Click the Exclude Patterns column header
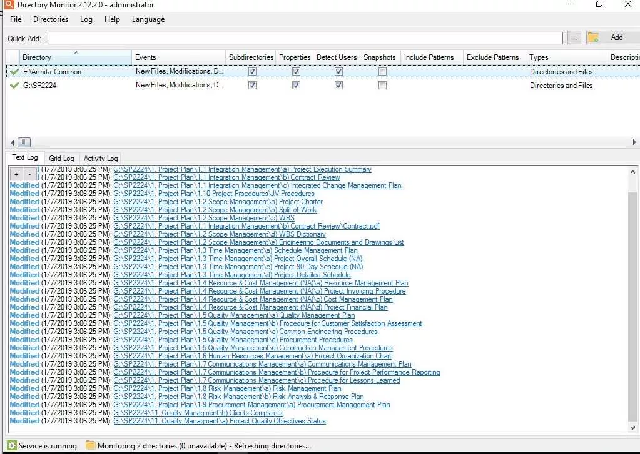 [x=494, y=57]
